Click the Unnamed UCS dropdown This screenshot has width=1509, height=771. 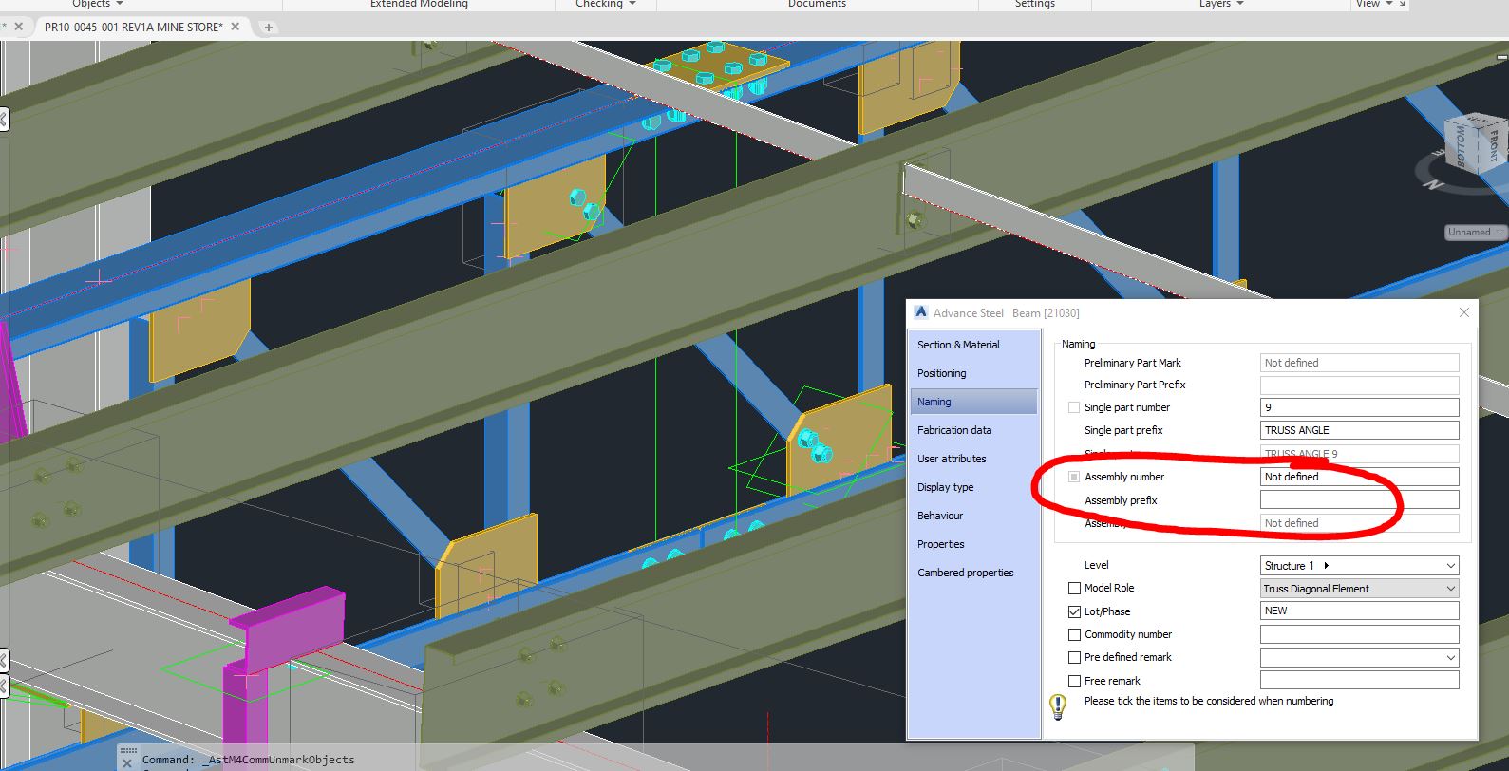[1476, 232]
